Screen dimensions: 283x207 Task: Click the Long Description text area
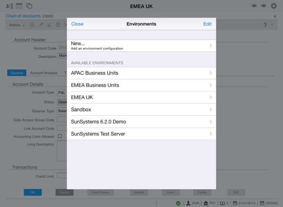point(62,151)
